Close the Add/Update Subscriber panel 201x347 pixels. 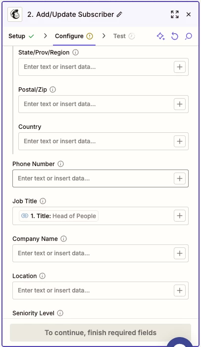(x=189, y=14)
